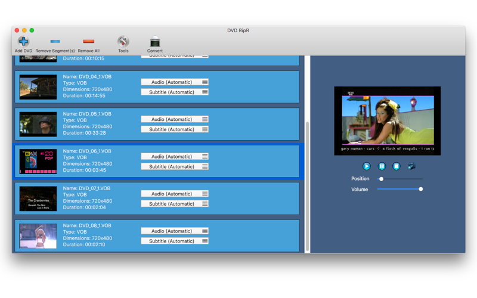Click the text Name: DVD_08_1.VOB
The height and width of the screenshot is (298, 477).
tap(87, 226)
